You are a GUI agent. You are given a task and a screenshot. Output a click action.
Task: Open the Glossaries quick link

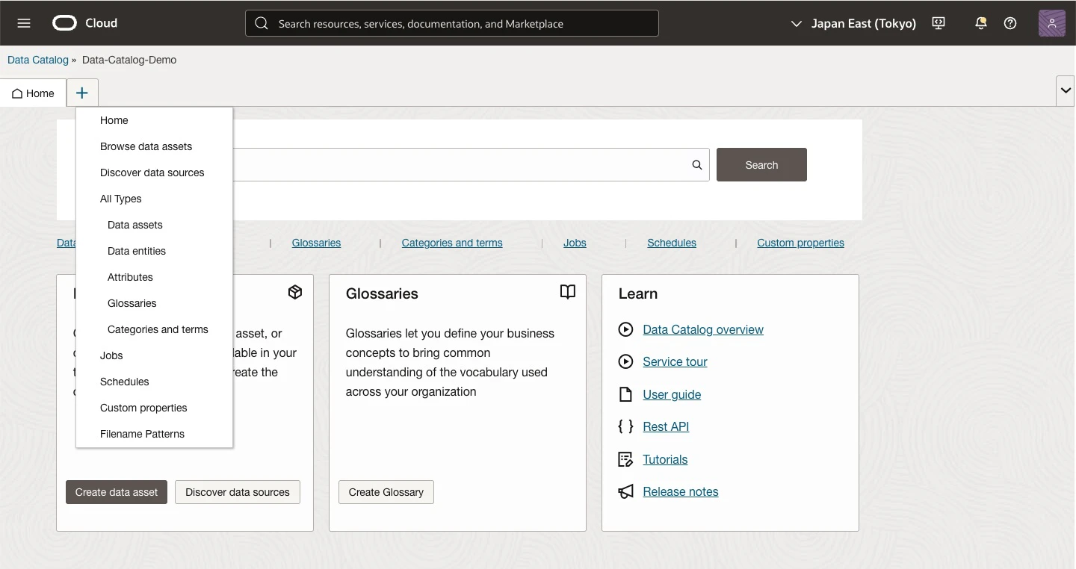[316, 243]
